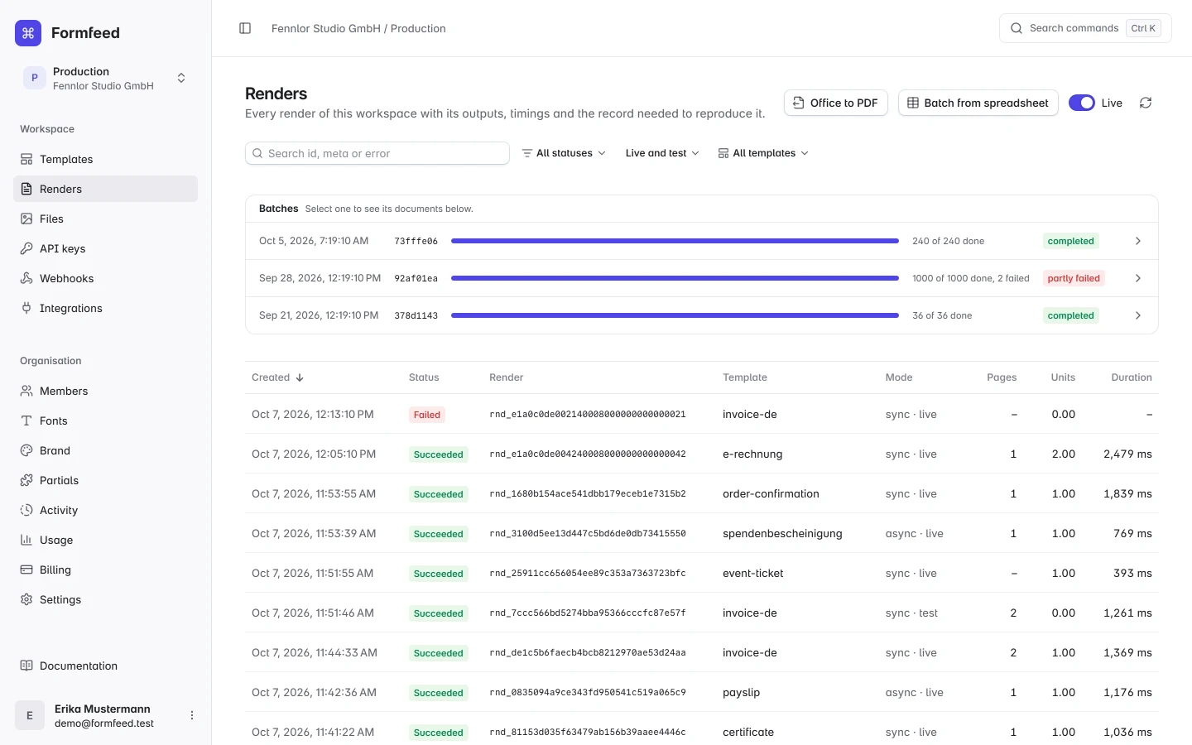Image resolution: width=1192 pixels, height=745 pixels.
Task: Open Search commands box
Action: coord(1085,28)
